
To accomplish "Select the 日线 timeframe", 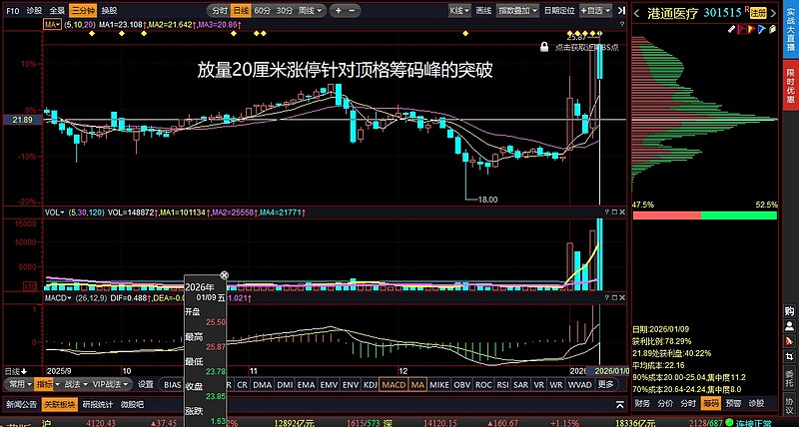I will 240,10.
